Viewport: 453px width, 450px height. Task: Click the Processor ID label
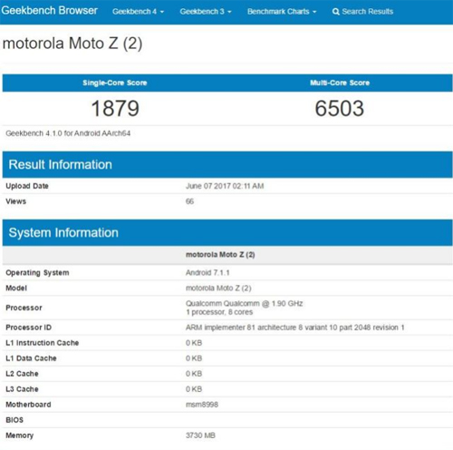pyautogui.click(x=29, y=328)
